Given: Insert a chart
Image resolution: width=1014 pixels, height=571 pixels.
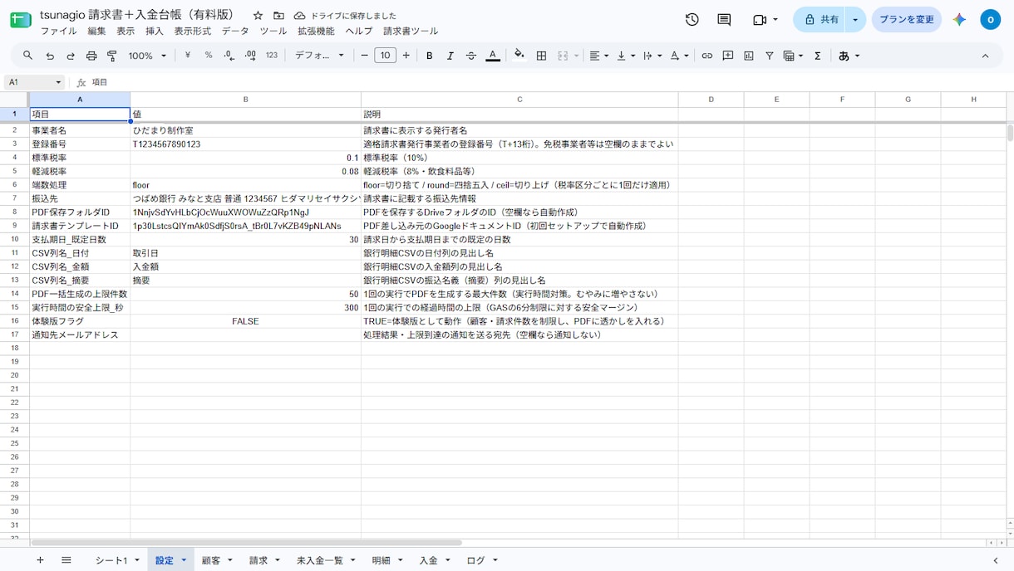Looking at the screenshot, I should [x=749, y=56].
